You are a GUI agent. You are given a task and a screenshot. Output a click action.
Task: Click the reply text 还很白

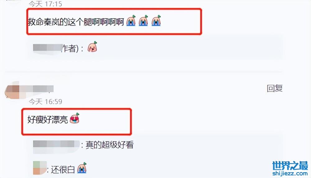pos(63,170)
